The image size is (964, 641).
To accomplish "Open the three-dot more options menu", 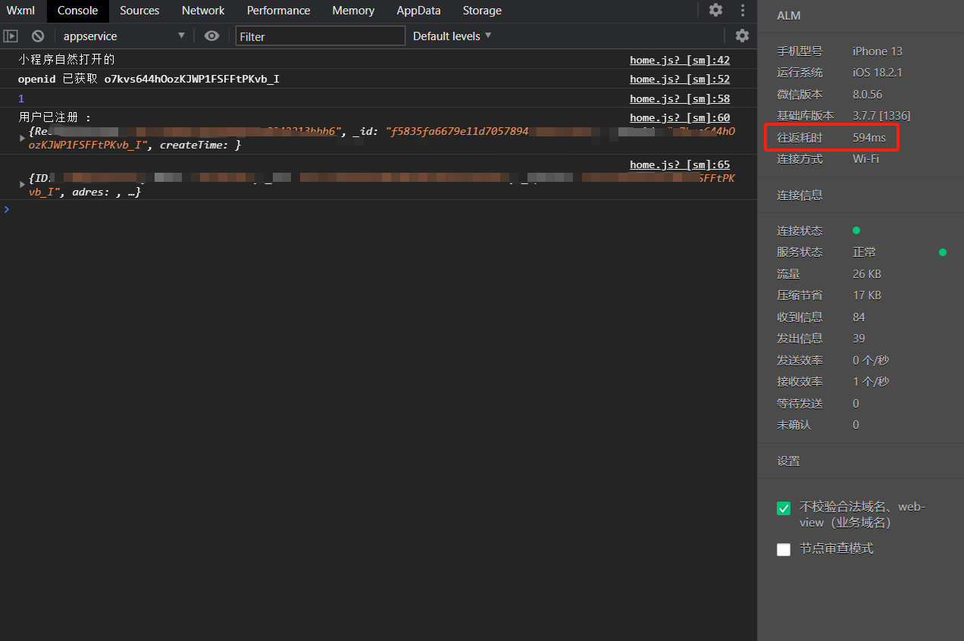I will (x=742, y=11).
